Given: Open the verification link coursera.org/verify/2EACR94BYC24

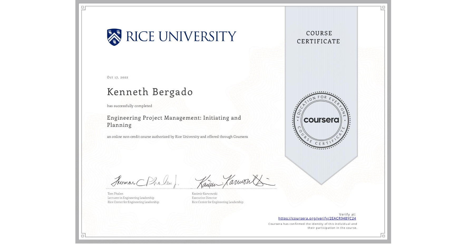Looking at the screenshot, I should [x=317, y=218].
